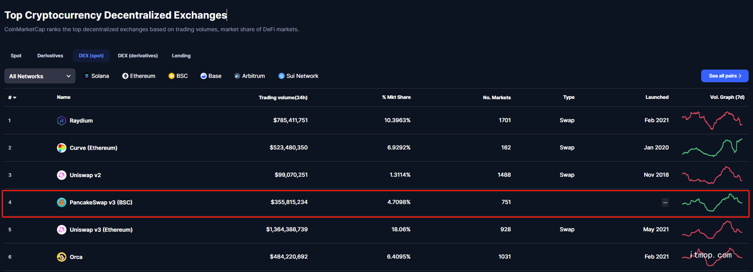Click the dash placeholder in PancakeSwap Launched cell
The height and width of the screenshot is (272, 753).
click(x=665, y=202)
